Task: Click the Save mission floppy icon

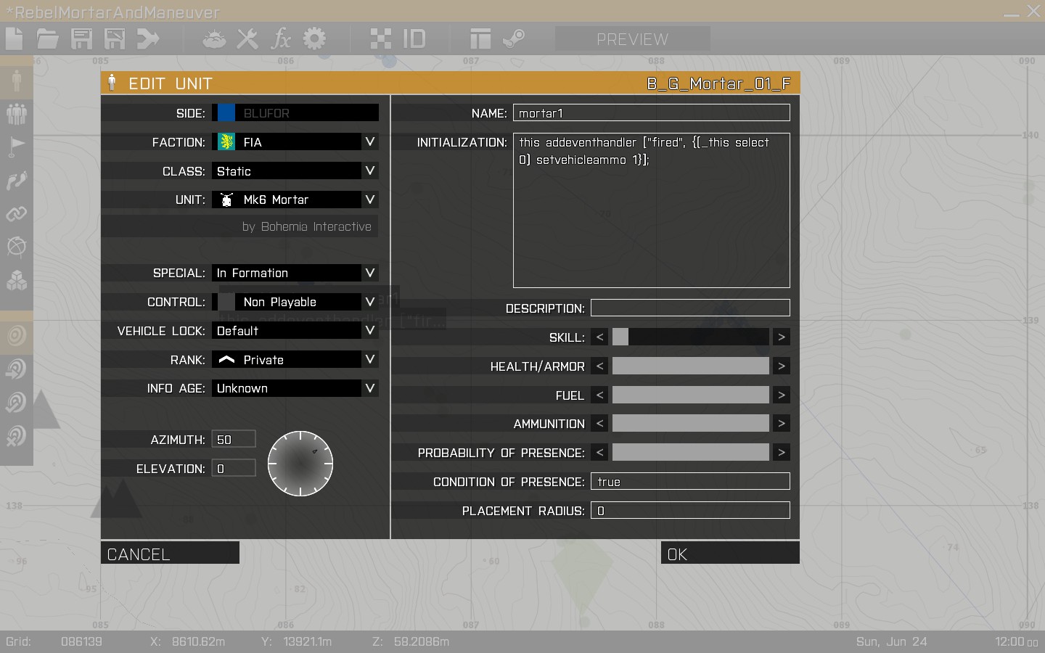Action: (81, 38)
